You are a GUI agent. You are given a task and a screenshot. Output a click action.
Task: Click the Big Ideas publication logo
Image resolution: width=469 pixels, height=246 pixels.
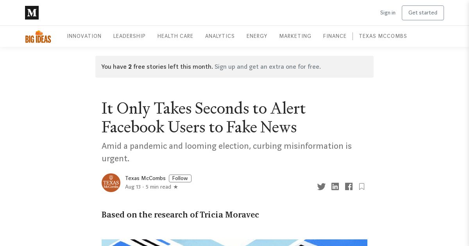coord(38,37)
